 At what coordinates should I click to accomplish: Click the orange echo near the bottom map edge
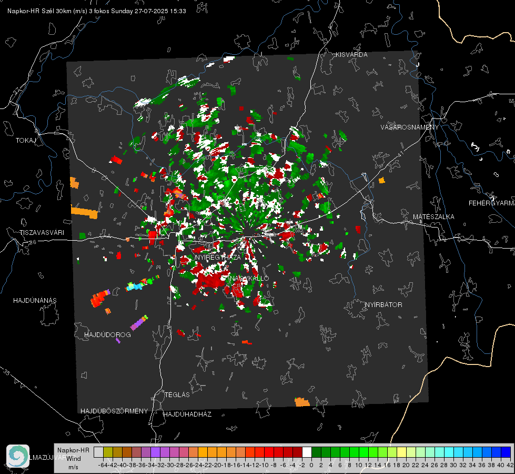[x=302, y=402]
